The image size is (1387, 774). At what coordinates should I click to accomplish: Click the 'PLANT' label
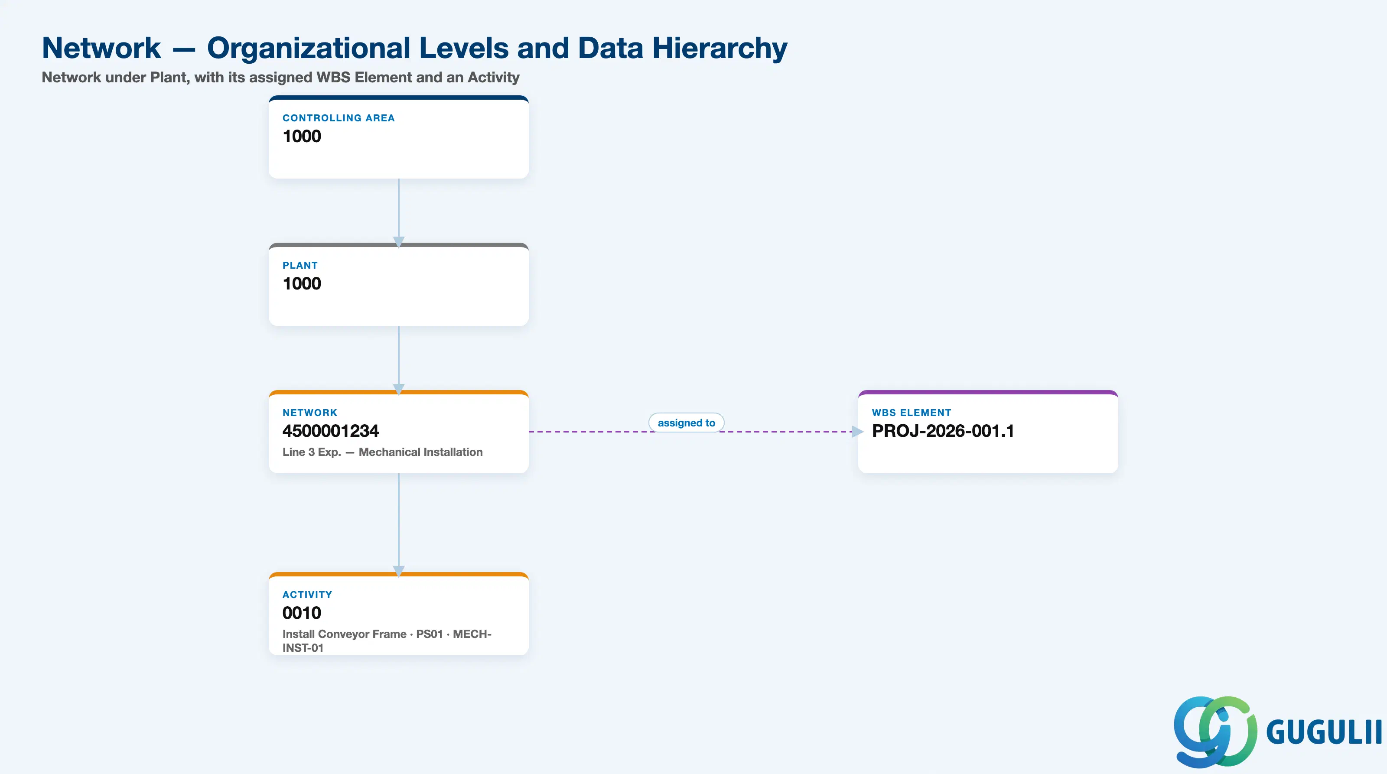(x=300, y=265)
